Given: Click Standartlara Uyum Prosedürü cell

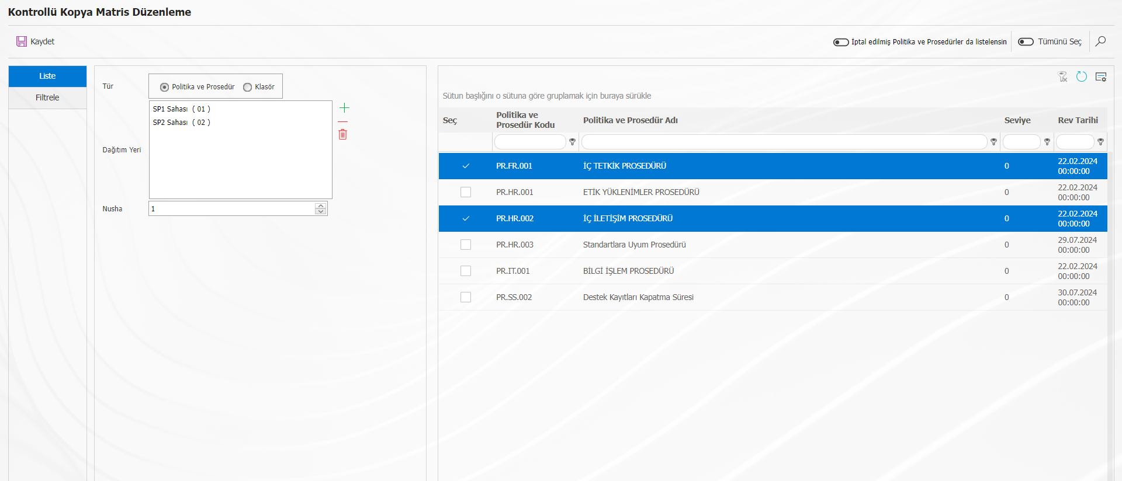Looking at the screenshot, I should pos(635,245).
